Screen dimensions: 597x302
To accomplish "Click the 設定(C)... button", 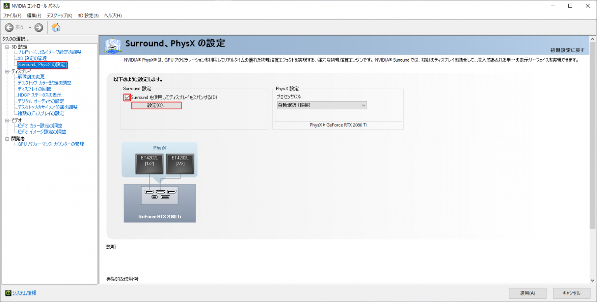I will click(156, 105).
